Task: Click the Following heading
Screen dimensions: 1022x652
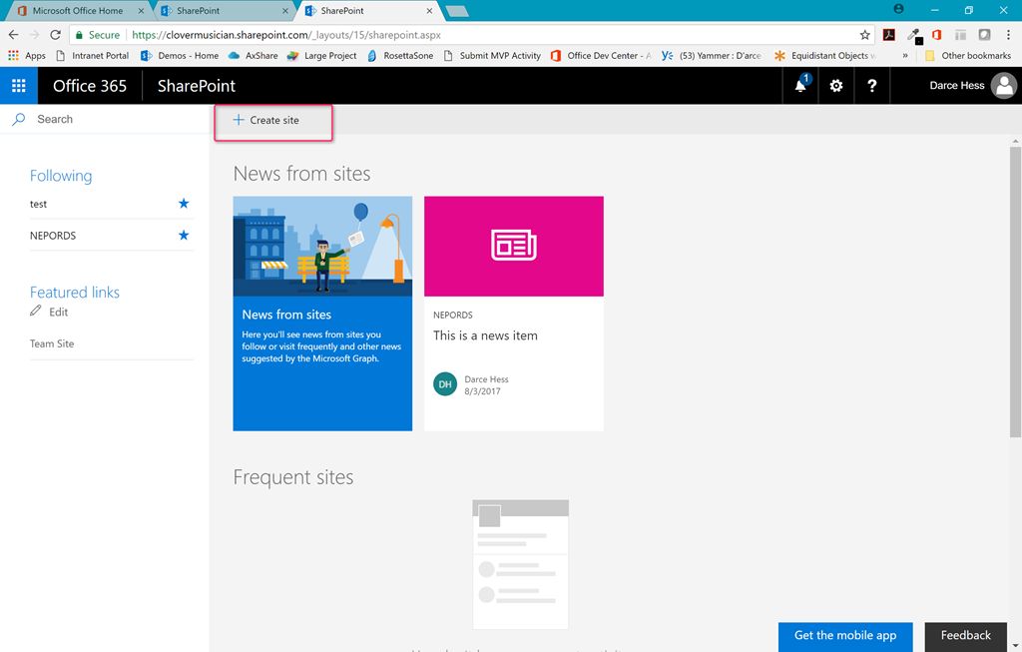Action: 61,176
